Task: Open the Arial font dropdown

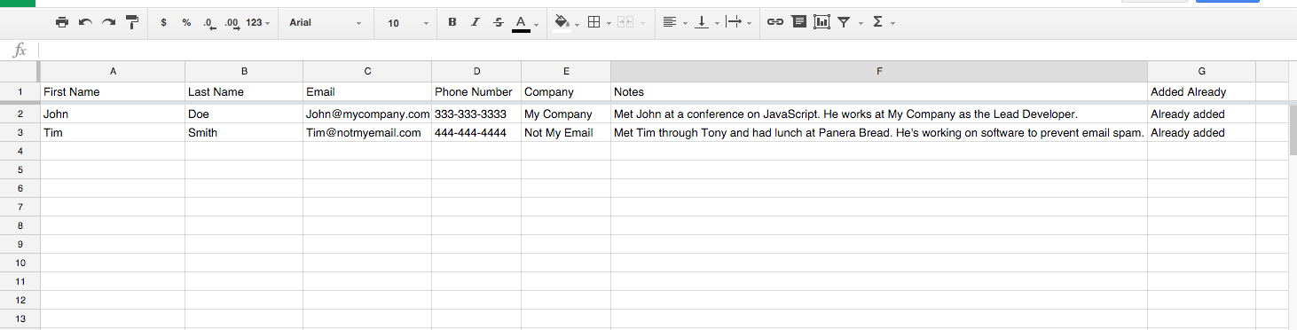Action: (326, 22)
